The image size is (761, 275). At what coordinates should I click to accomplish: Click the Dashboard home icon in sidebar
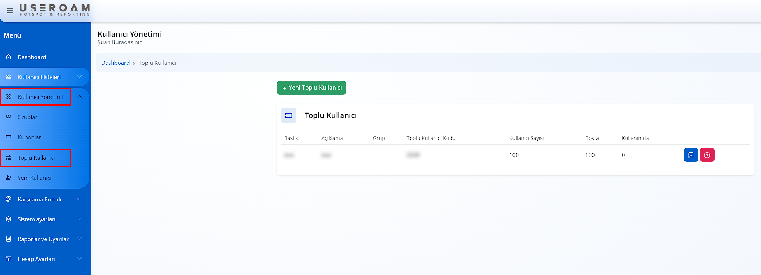[8, 57]
